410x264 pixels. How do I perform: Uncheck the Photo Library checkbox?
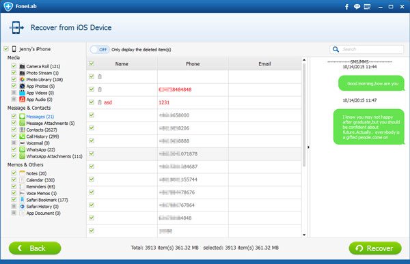point(14,79)
